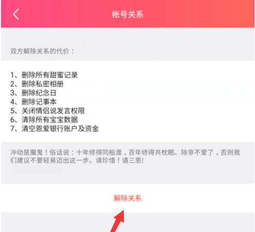The width and height of the screenshot is (255, 232).
Task: Select item 5 关闭情侣说发言权限
Action: point(47,111)
